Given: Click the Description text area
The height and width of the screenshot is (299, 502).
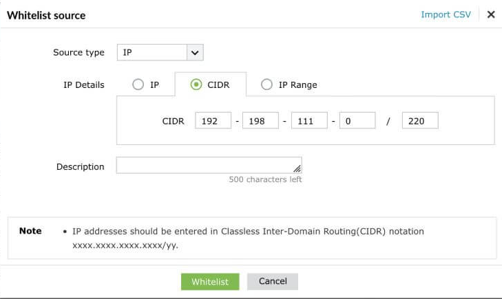Looking at the screenshot, I should click(207, 166).
